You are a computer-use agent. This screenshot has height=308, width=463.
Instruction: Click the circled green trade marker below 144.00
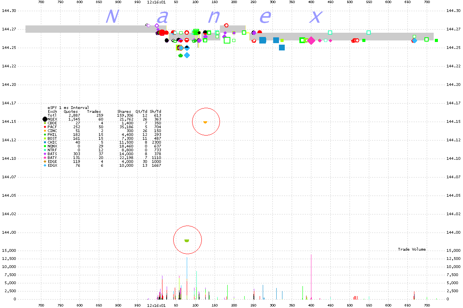[x=187, y=241]
